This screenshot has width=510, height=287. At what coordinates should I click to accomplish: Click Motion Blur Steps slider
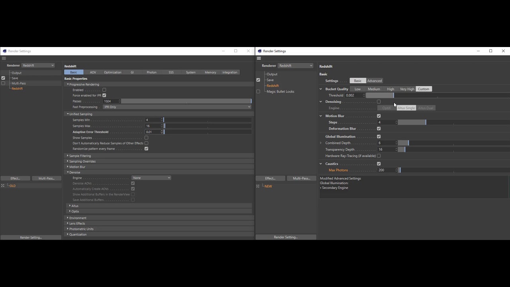coord(454,122)
